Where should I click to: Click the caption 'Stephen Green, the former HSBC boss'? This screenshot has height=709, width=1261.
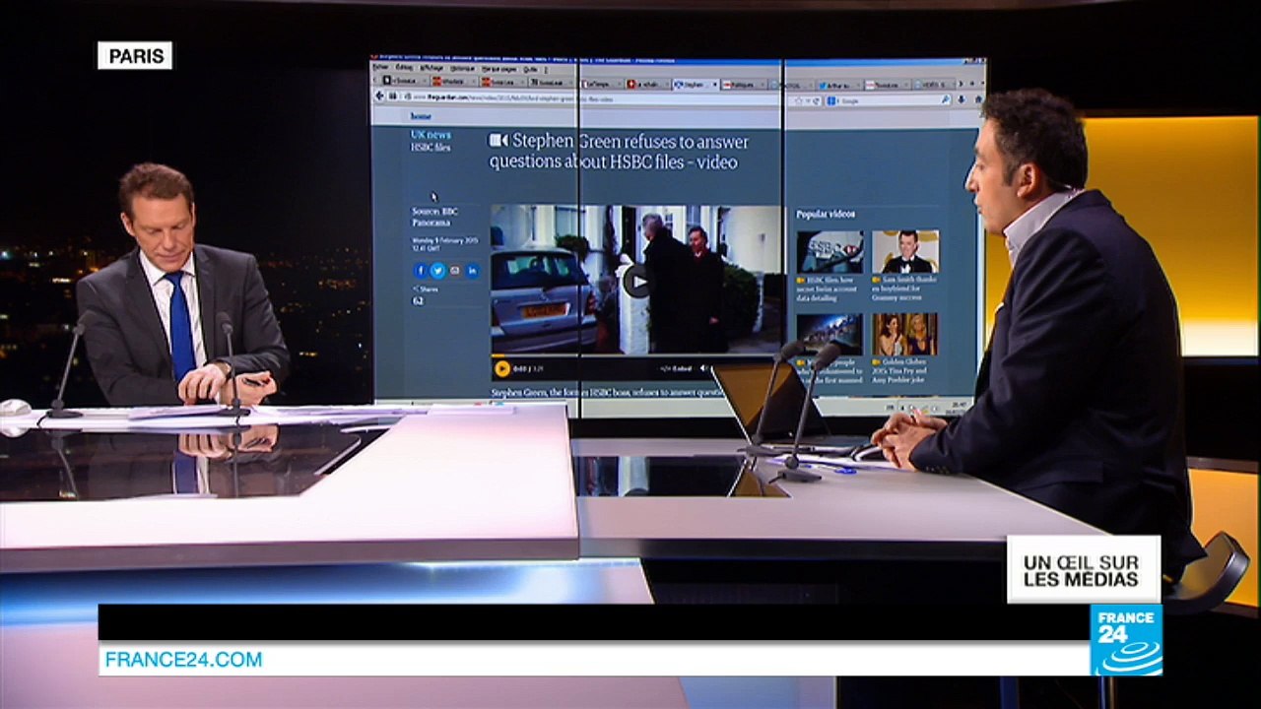pos(562,392)
